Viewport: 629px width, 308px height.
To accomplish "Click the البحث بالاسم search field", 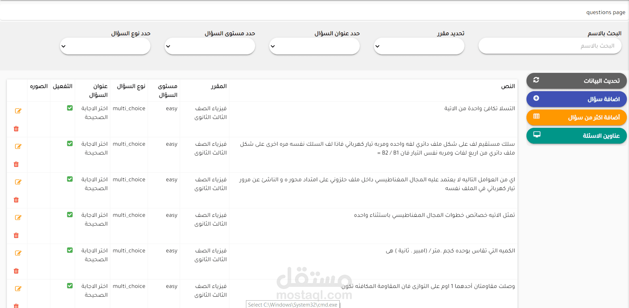I will tap(550, 46).
